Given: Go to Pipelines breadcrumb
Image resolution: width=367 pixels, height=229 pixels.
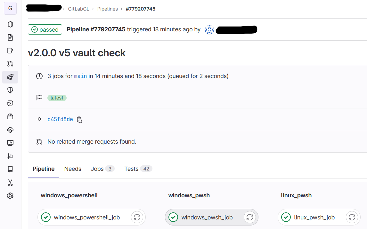Looking at the screenshot, I should [107, 9].
